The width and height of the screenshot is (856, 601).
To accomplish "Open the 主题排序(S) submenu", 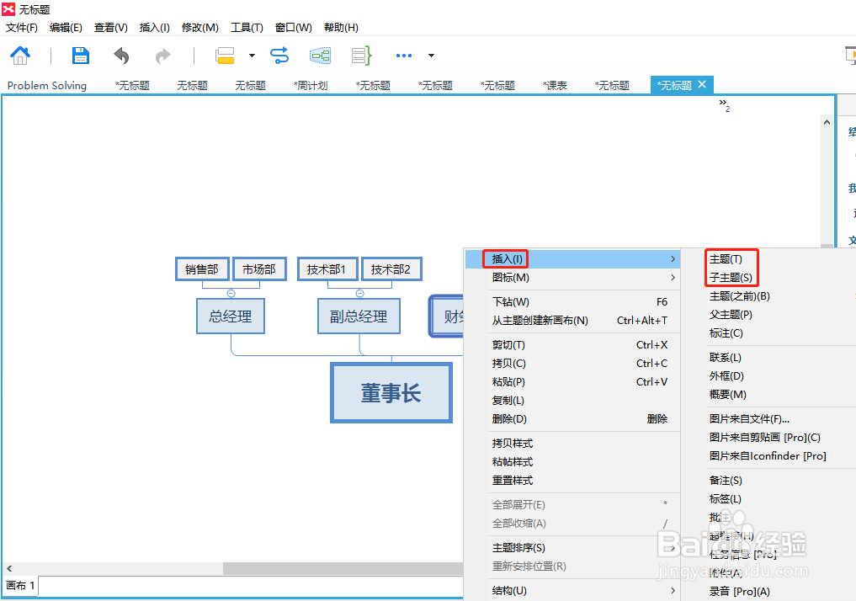I will [x=572, y=548].
